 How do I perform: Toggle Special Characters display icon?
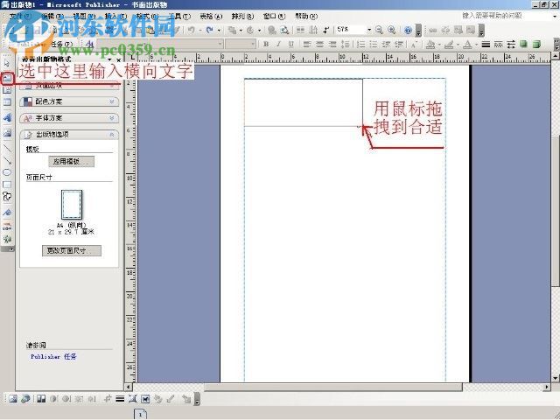(x=326, y=30)
